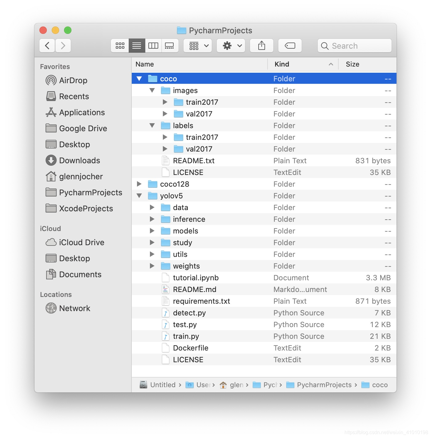Expand val2017 under images
The width and height of the screenshot is (431, 438).
pos(165,114)
